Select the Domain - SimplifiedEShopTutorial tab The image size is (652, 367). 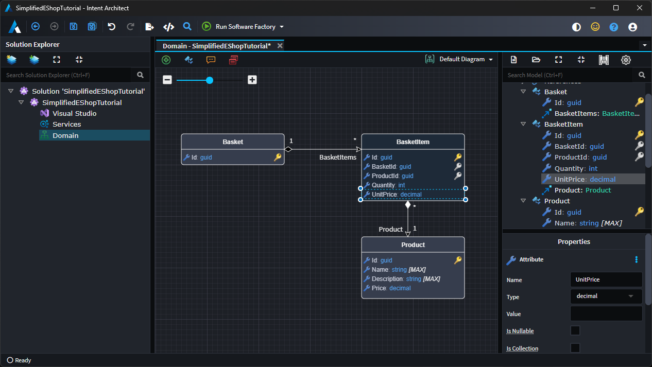[217, 46]
